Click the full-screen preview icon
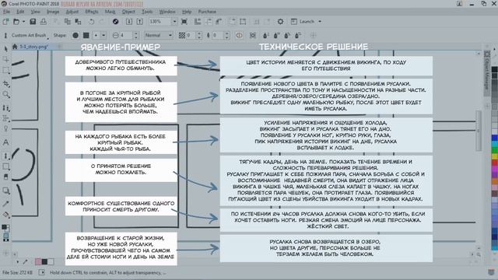Screen dimensions: 498x280 [184, 22]
